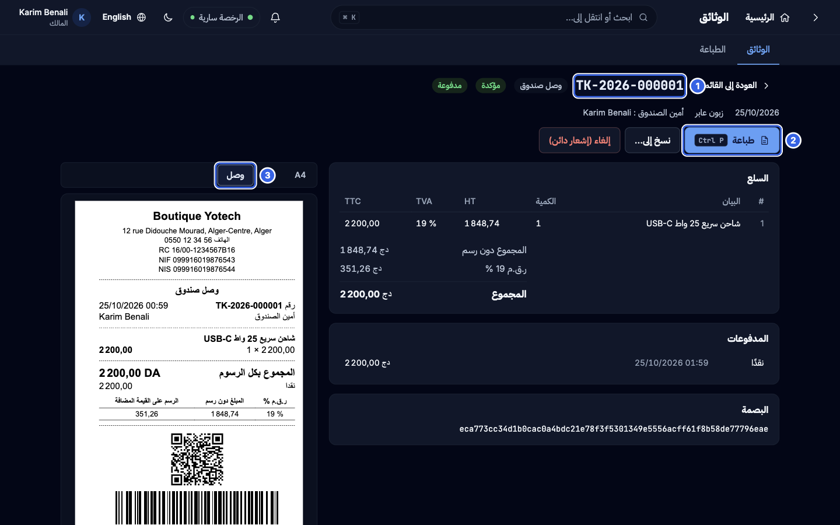Toggle dark mode moon icon
The width and height of the screenshot is (840, 525).
coord(168,17)
